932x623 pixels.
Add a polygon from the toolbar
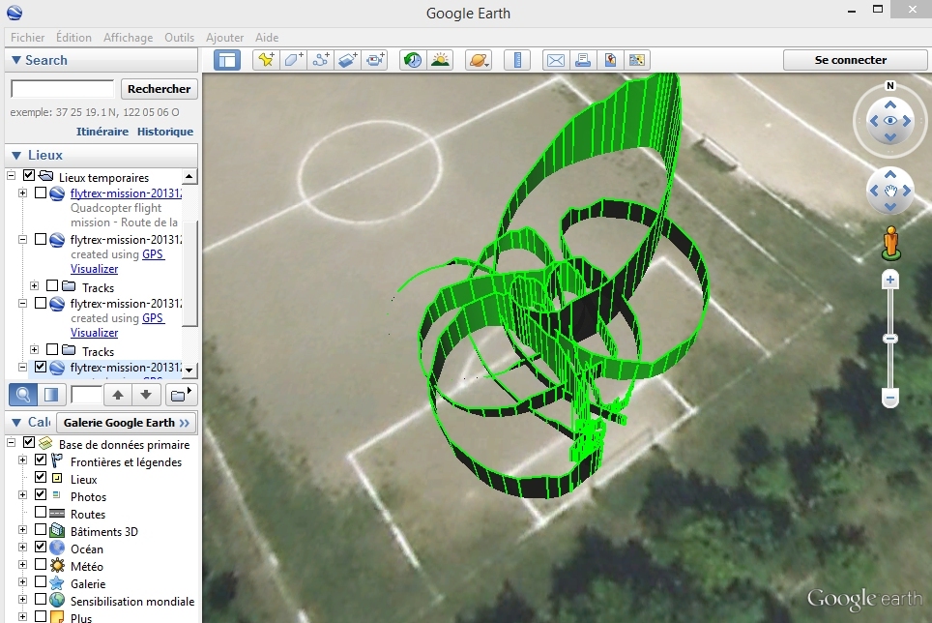click(x=293, y=60)
